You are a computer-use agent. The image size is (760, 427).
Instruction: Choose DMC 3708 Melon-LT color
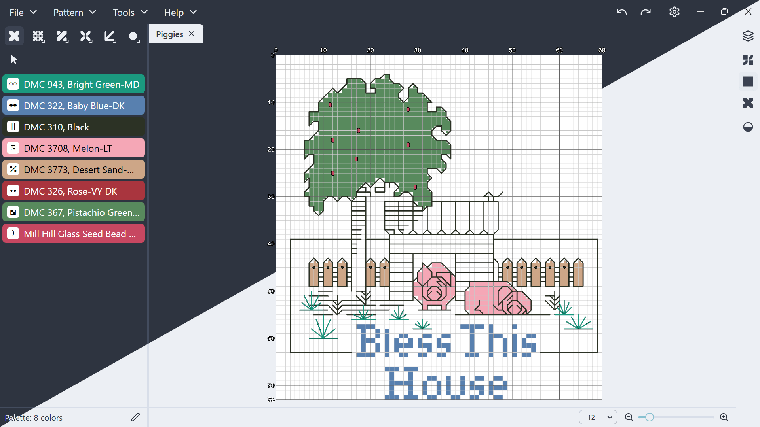point(74,148)
